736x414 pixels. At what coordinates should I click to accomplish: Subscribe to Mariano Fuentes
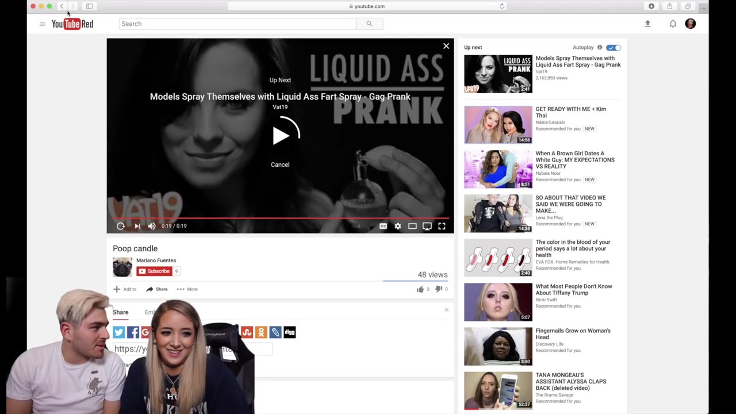click(154, 271)
